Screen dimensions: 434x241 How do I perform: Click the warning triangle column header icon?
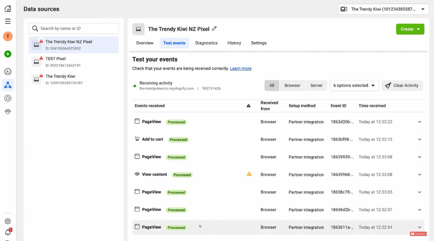pyautogui.click(x=249, y=106)
